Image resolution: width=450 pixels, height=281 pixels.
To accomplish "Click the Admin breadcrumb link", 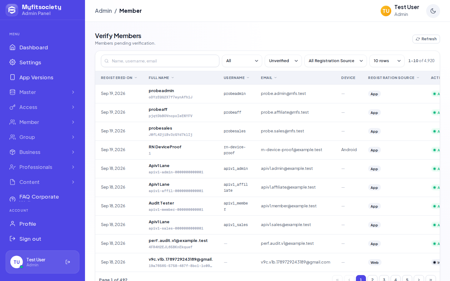I will pyautogui.click(x=103, y=11).
